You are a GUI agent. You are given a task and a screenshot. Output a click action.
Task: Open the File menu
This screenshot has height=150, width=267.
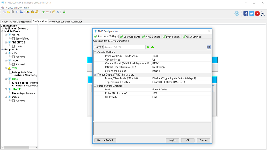point(2,8)
